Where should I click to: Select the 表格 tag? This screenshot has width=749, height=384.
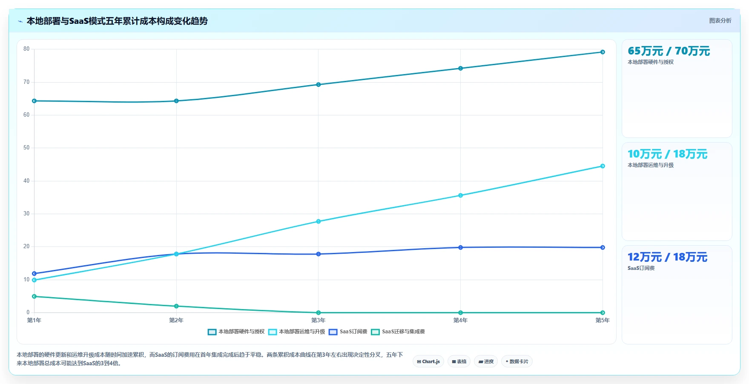tap(459, 361)
